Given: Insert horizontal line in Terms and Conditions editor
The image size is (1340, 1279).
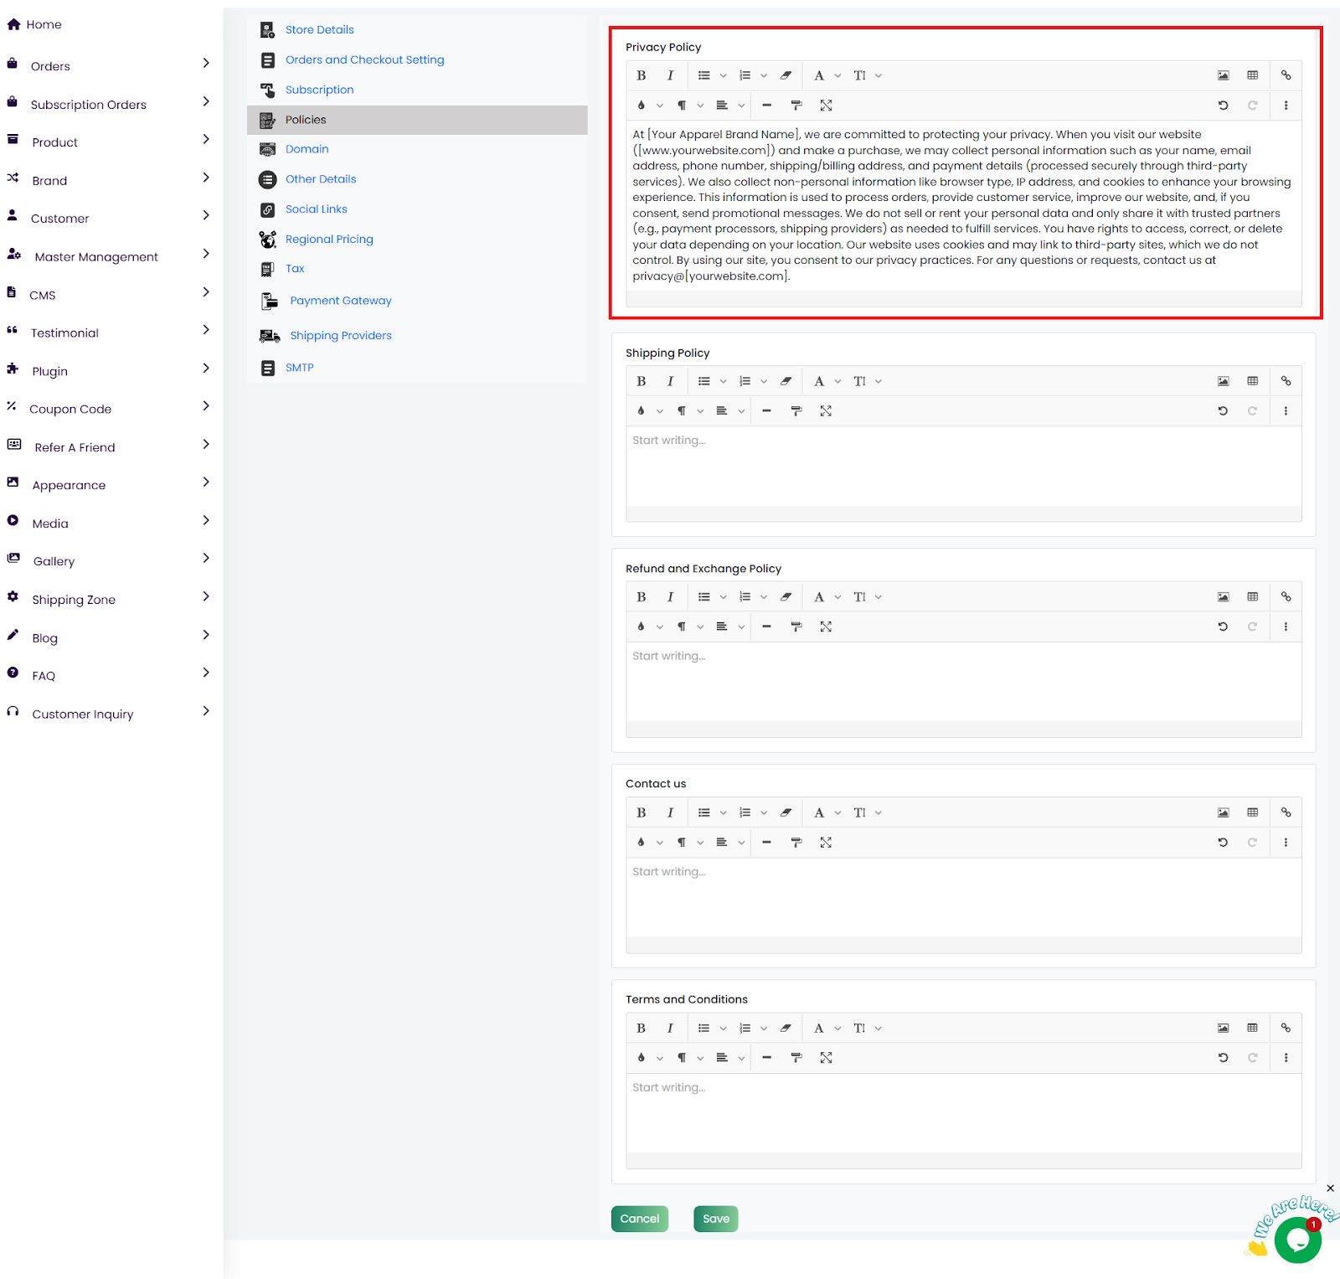Looking at the screenshot, I should [x=766, y=1058].
